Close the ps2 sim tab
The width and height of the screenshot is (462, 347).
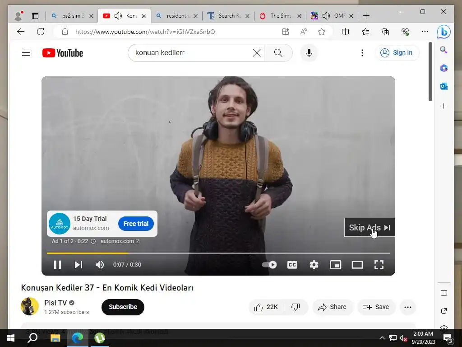(x=91, y=16)
